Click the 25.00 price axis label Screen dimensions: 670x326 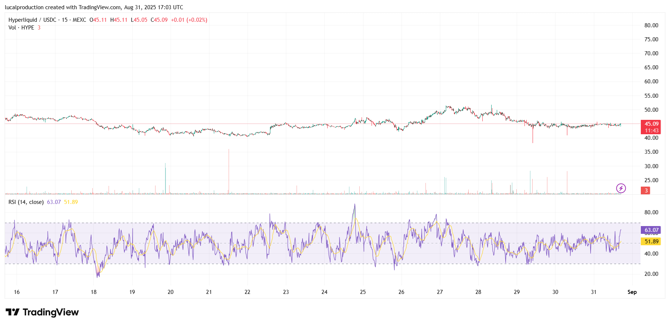(651, 180)
